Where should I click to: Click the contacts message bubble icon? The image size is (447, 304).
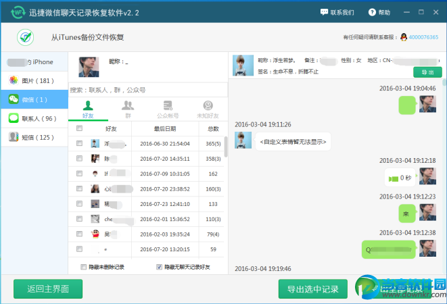pos(14,118)
